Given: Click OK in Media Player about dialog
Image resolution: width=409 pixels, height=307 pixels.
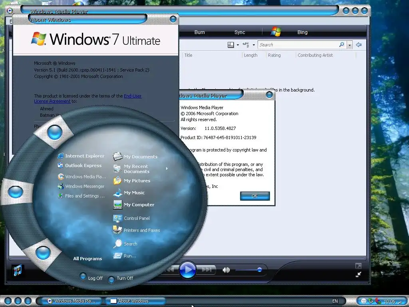Looking at the screenshot, I should (255, 196).
